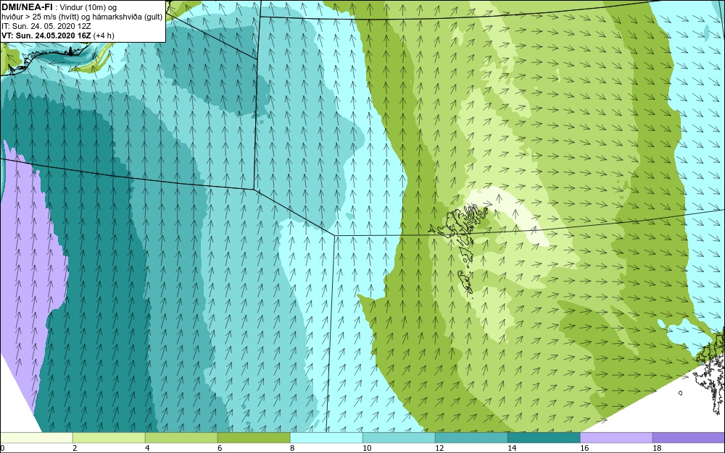This screenshot has width=725, height=453.
Task: Click the 0-2 m/s pale color swatch
Action: pos(36,437)
